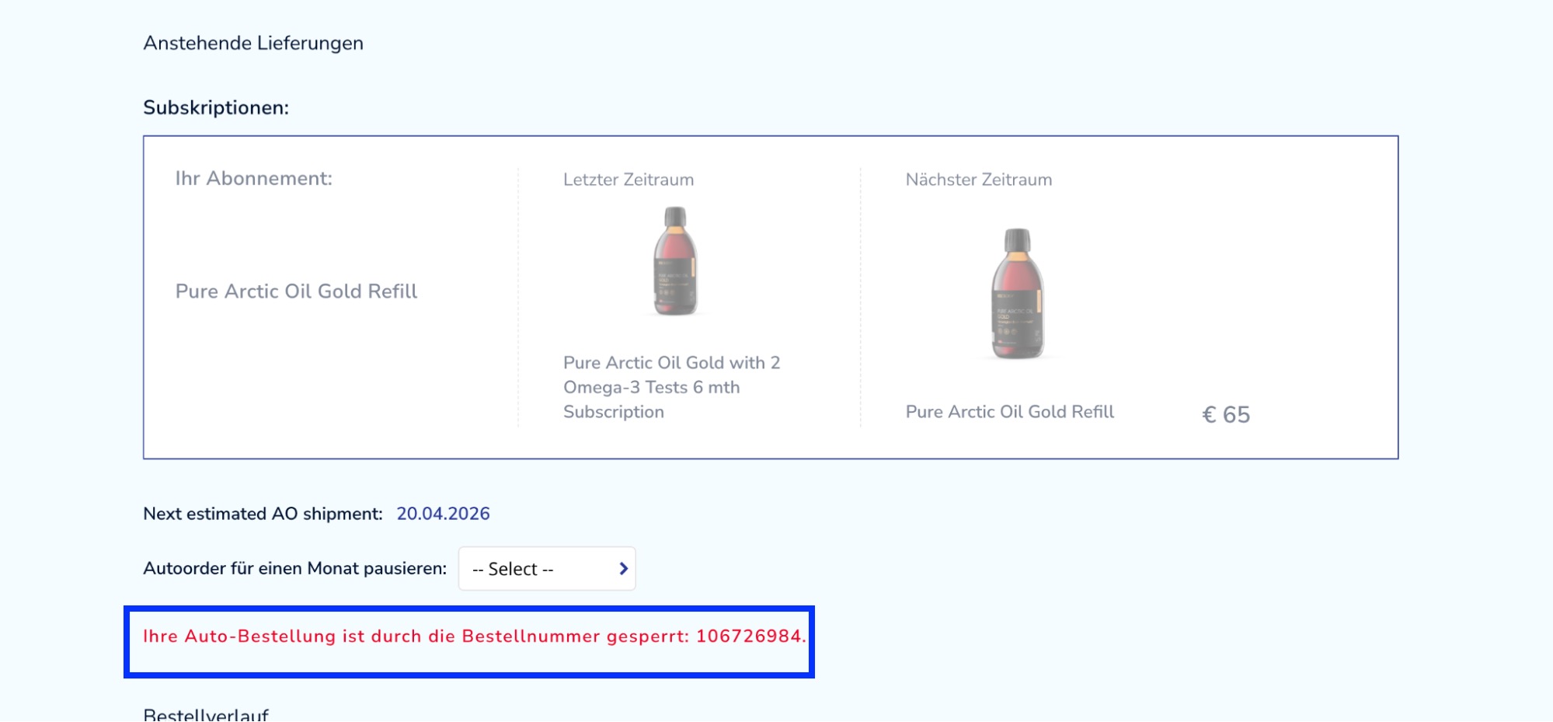1553x722 pixels.
Task: Click the Nächster Zeitraum bottle image
Action: tap(1018, 294)
